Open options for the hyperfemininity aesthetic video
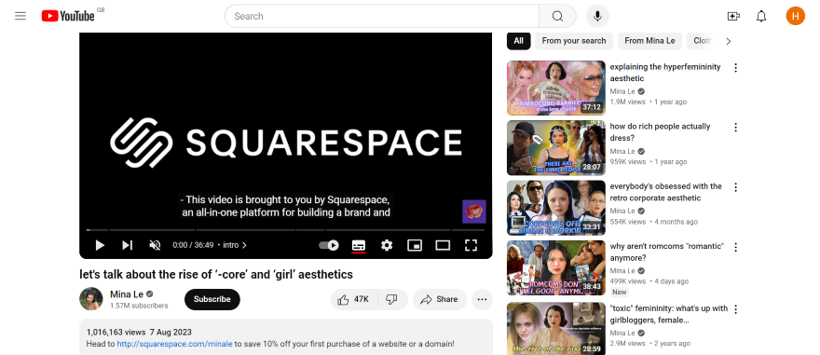The width and height of the screenshot is (820, 355). tap(735, 68)
